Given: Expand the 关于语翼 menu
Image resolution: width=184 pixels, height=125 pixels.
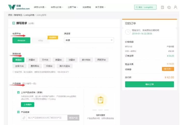Looking at the screenshot, I should click(x=101, y=7).
